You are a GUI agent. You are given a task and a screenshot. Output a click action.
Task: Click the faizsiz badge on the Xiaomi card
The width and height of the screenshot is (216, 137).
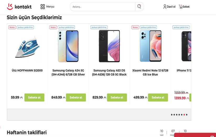click(135, 27)
